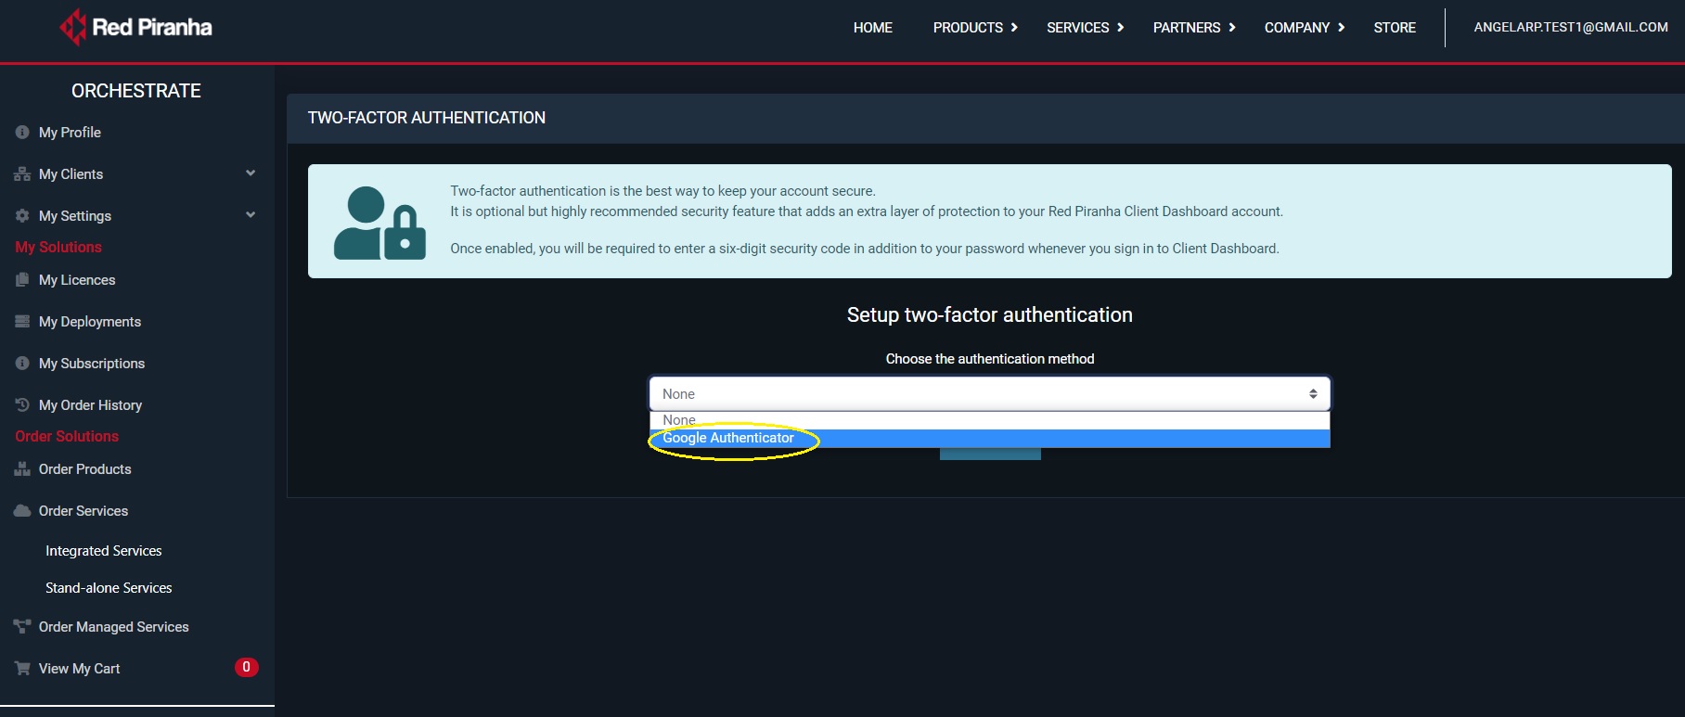The image size is (1685, 717).
Task: Click the user-with-lock security icon
Action: [x=379, y=223]
